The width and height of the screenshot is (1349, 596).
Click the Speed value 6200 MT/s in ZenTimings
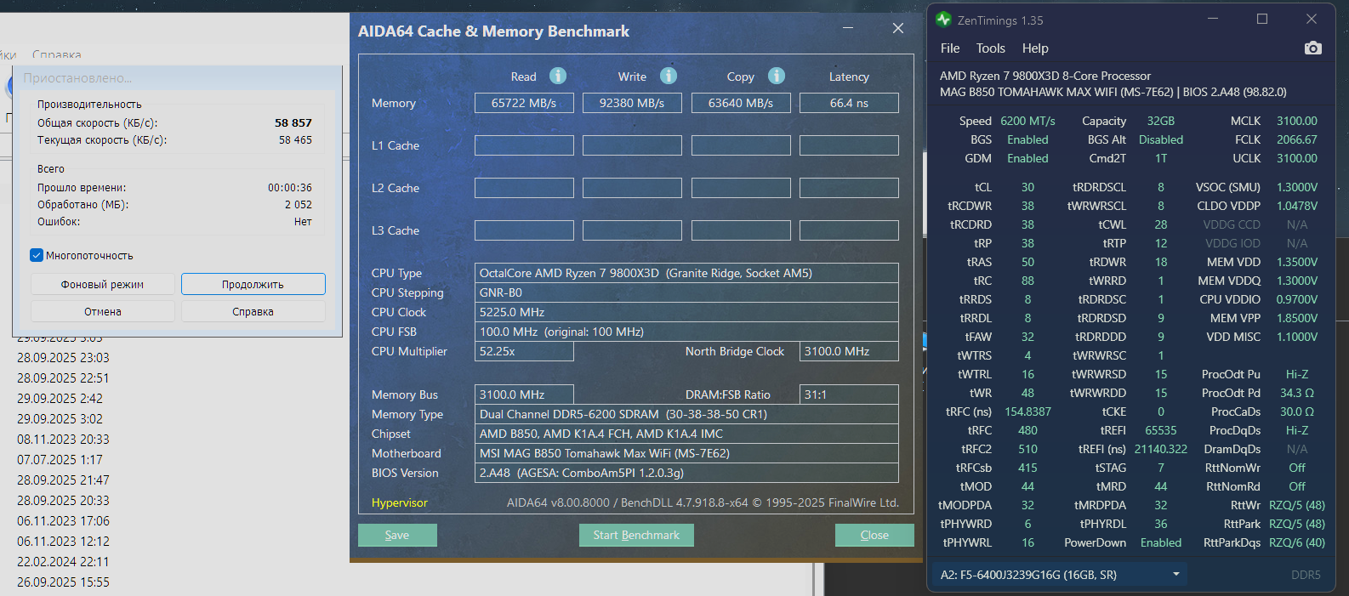click(1027, 121)
